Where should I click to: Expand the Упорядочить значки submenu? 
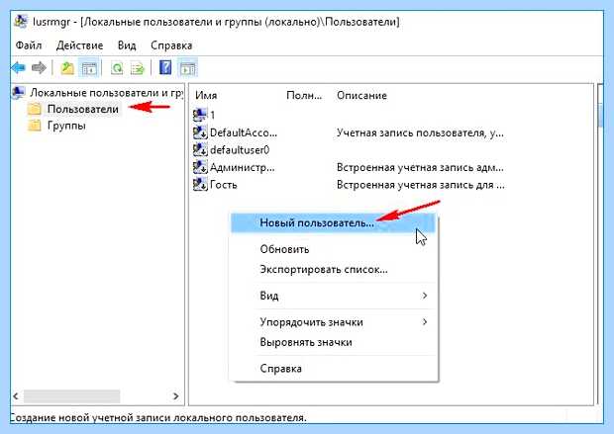tap(333, 322)
